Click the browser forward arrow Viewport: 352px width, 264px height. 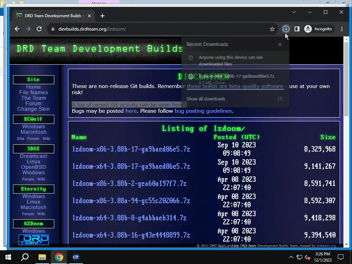pos(28,29)
